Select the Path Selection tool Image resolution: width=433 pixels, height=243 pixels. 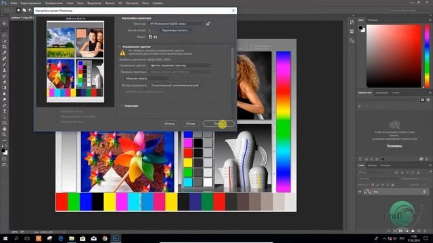pyautogui.click(x=4, y=117)
